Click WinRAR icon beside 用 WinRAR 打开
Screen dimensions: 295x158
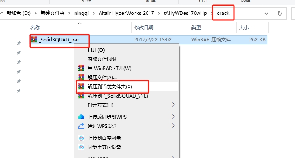coord(81,68)
